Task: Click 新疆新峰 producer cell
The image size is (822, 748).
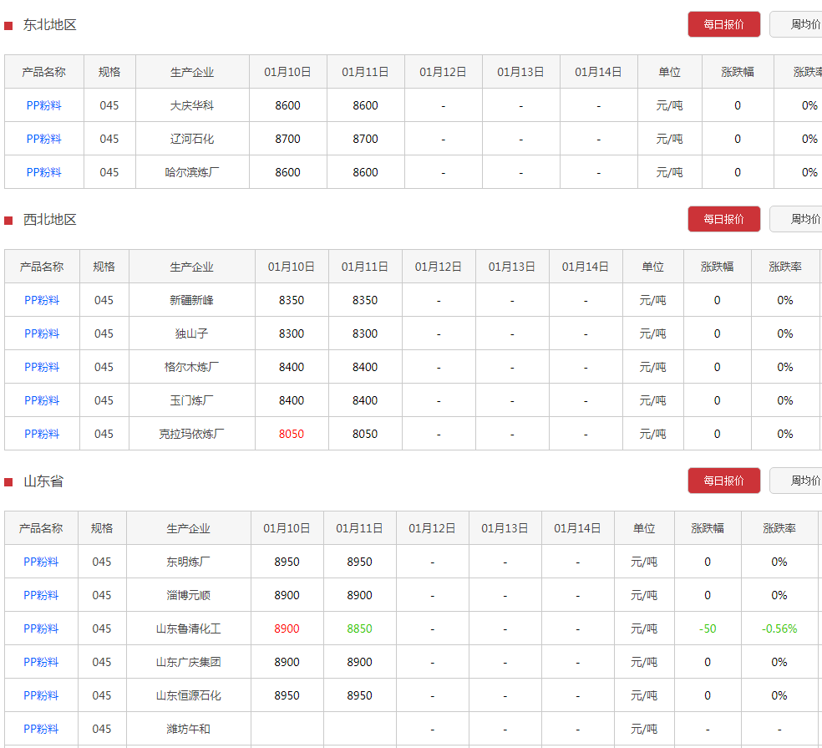Action: coord(192,300)
